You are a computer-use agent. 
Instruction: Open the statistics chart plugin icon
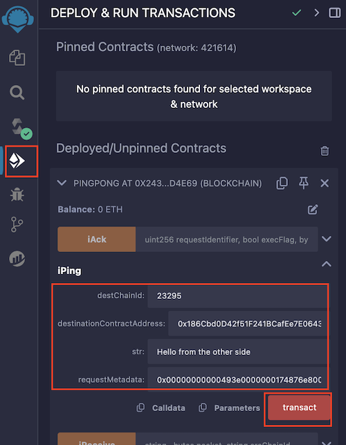[17, 259]
